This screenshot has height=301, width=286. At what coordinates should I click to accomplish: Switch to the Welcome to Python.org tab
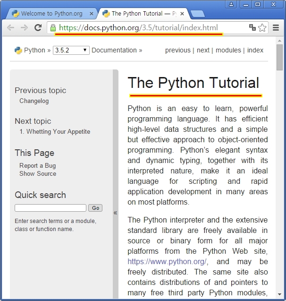click(52, 14)
